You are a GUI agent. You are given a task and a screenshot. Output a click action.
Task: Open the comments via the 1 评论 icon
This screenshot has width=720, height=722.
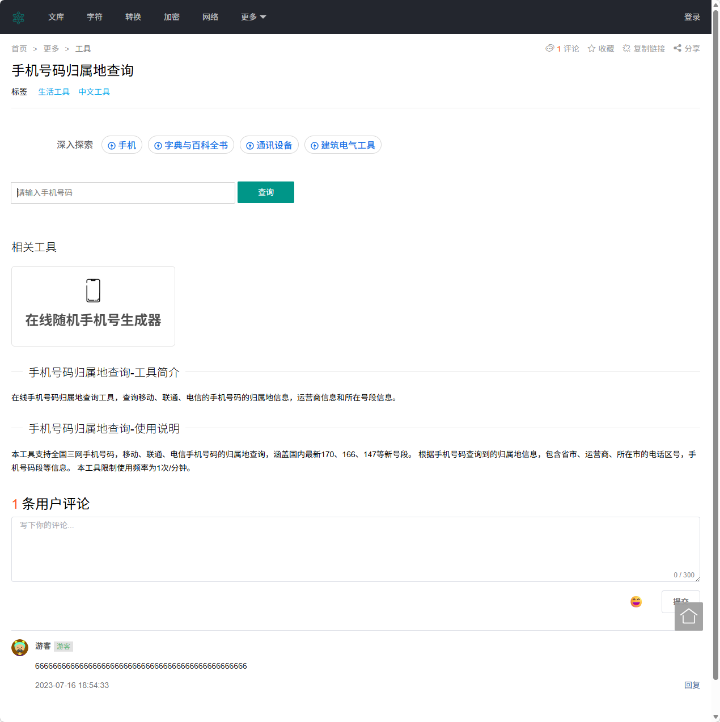pos(562,48)
